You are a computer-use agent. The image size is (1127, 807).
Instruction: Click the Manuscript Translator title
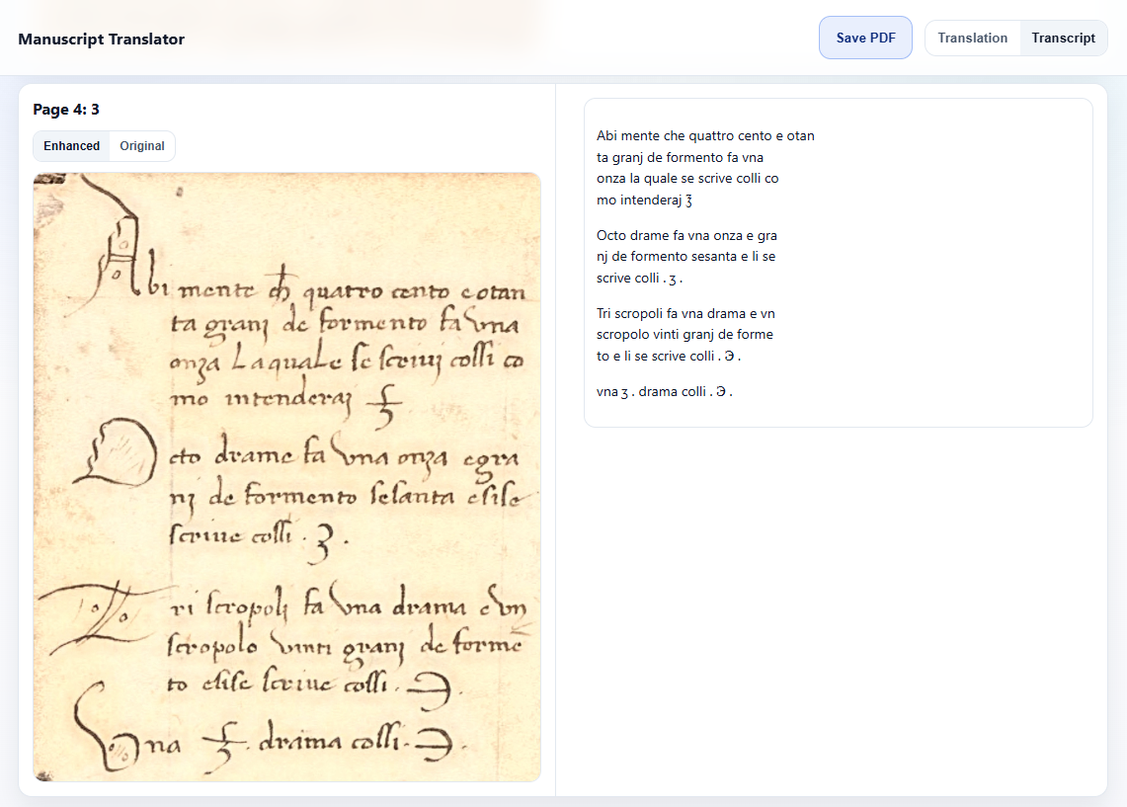[x=101, y=40]
